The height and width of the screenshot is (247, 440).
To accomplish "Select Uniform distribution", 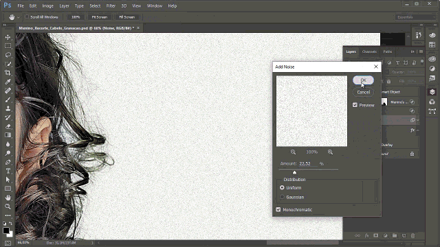I will pos(282,187).
